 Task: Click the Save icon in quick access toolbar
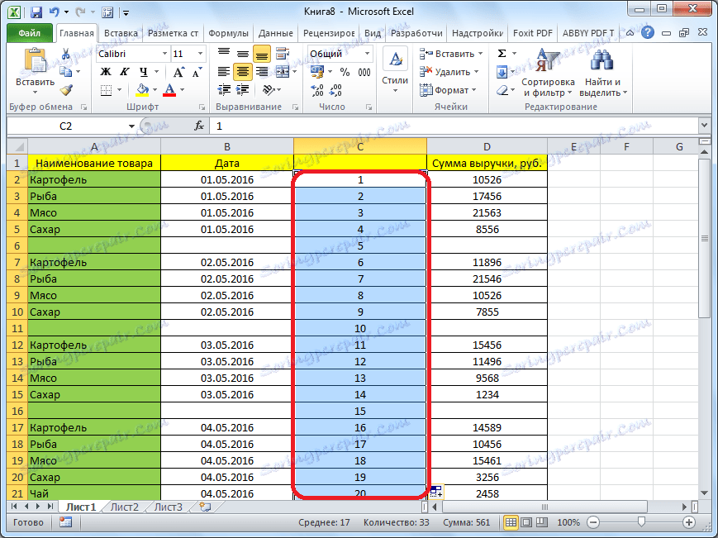click(x=36, y=12)
